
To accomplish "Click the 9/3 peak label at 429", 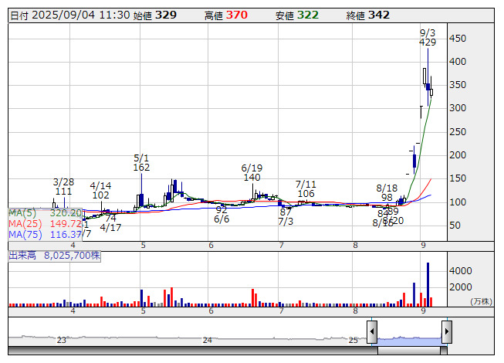I will coord(428,38).
